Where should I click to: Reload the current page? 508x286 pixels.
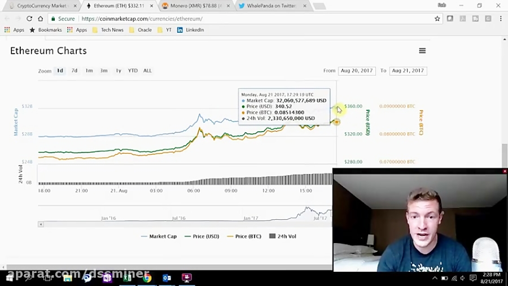click(29, 19)
